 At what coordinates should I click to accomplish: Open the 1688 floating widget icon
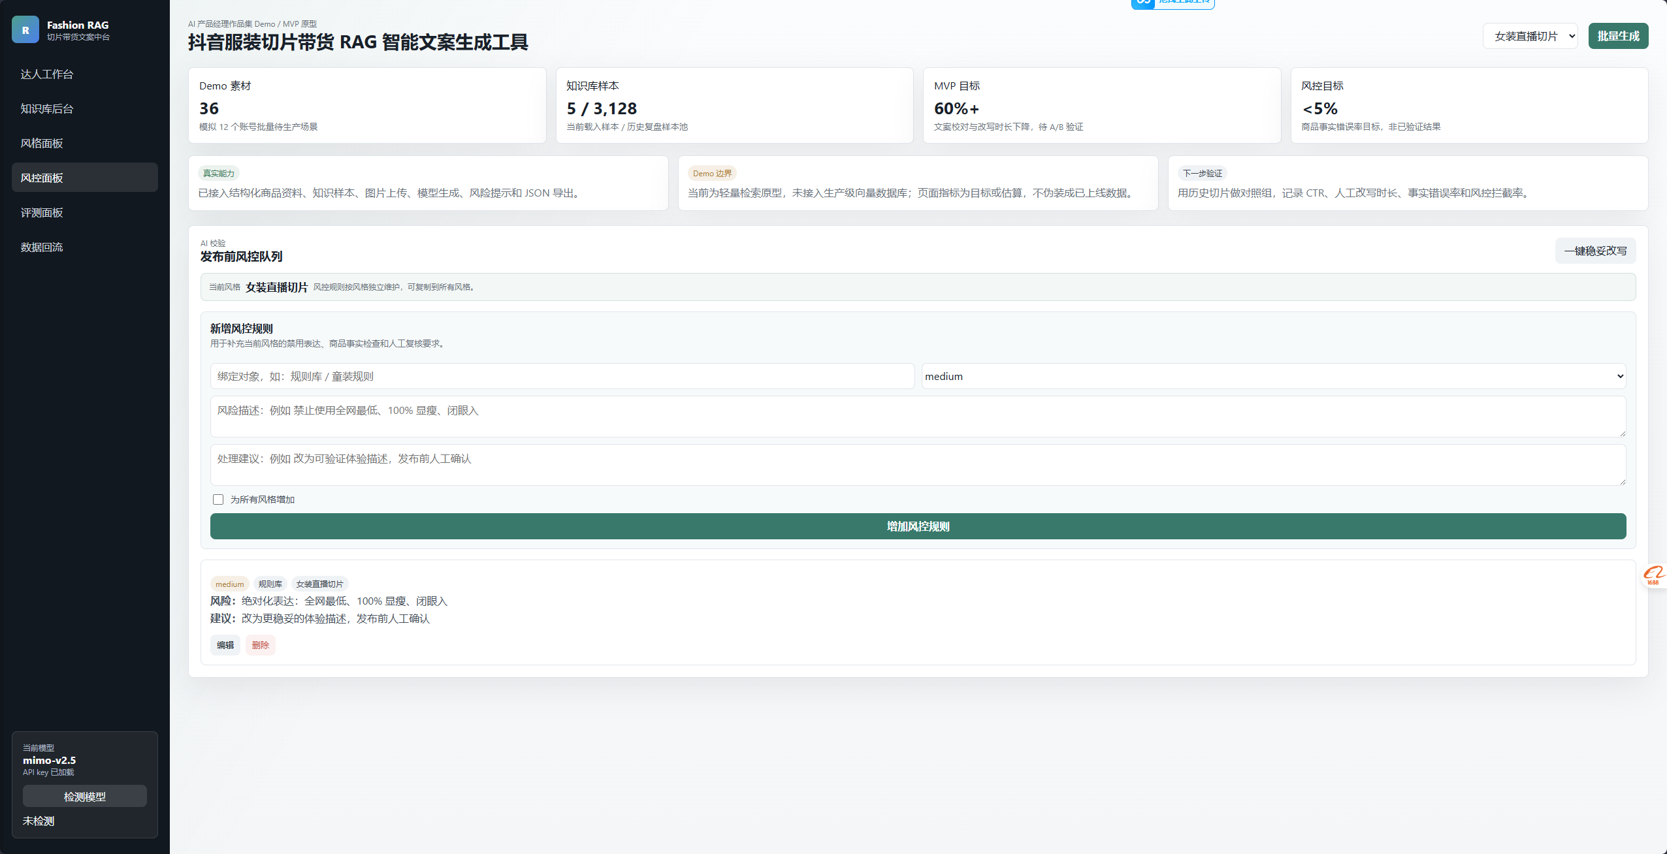1653,575
